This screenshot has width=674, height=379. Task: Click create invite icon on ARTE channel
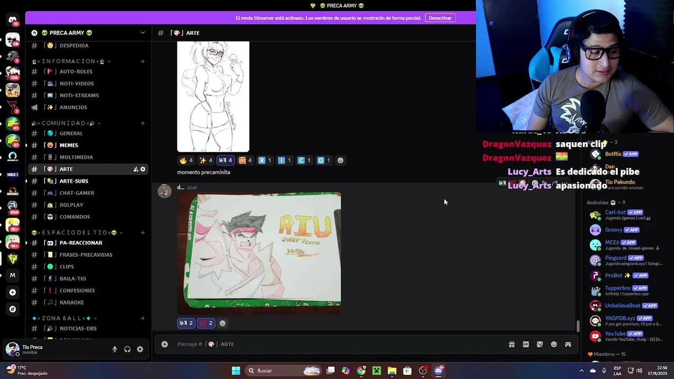coord(136,169)
